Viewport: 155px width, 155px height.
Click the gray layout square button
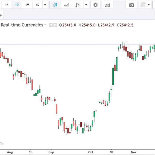143,5
